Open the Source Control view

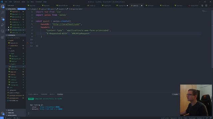click(3, 19)
